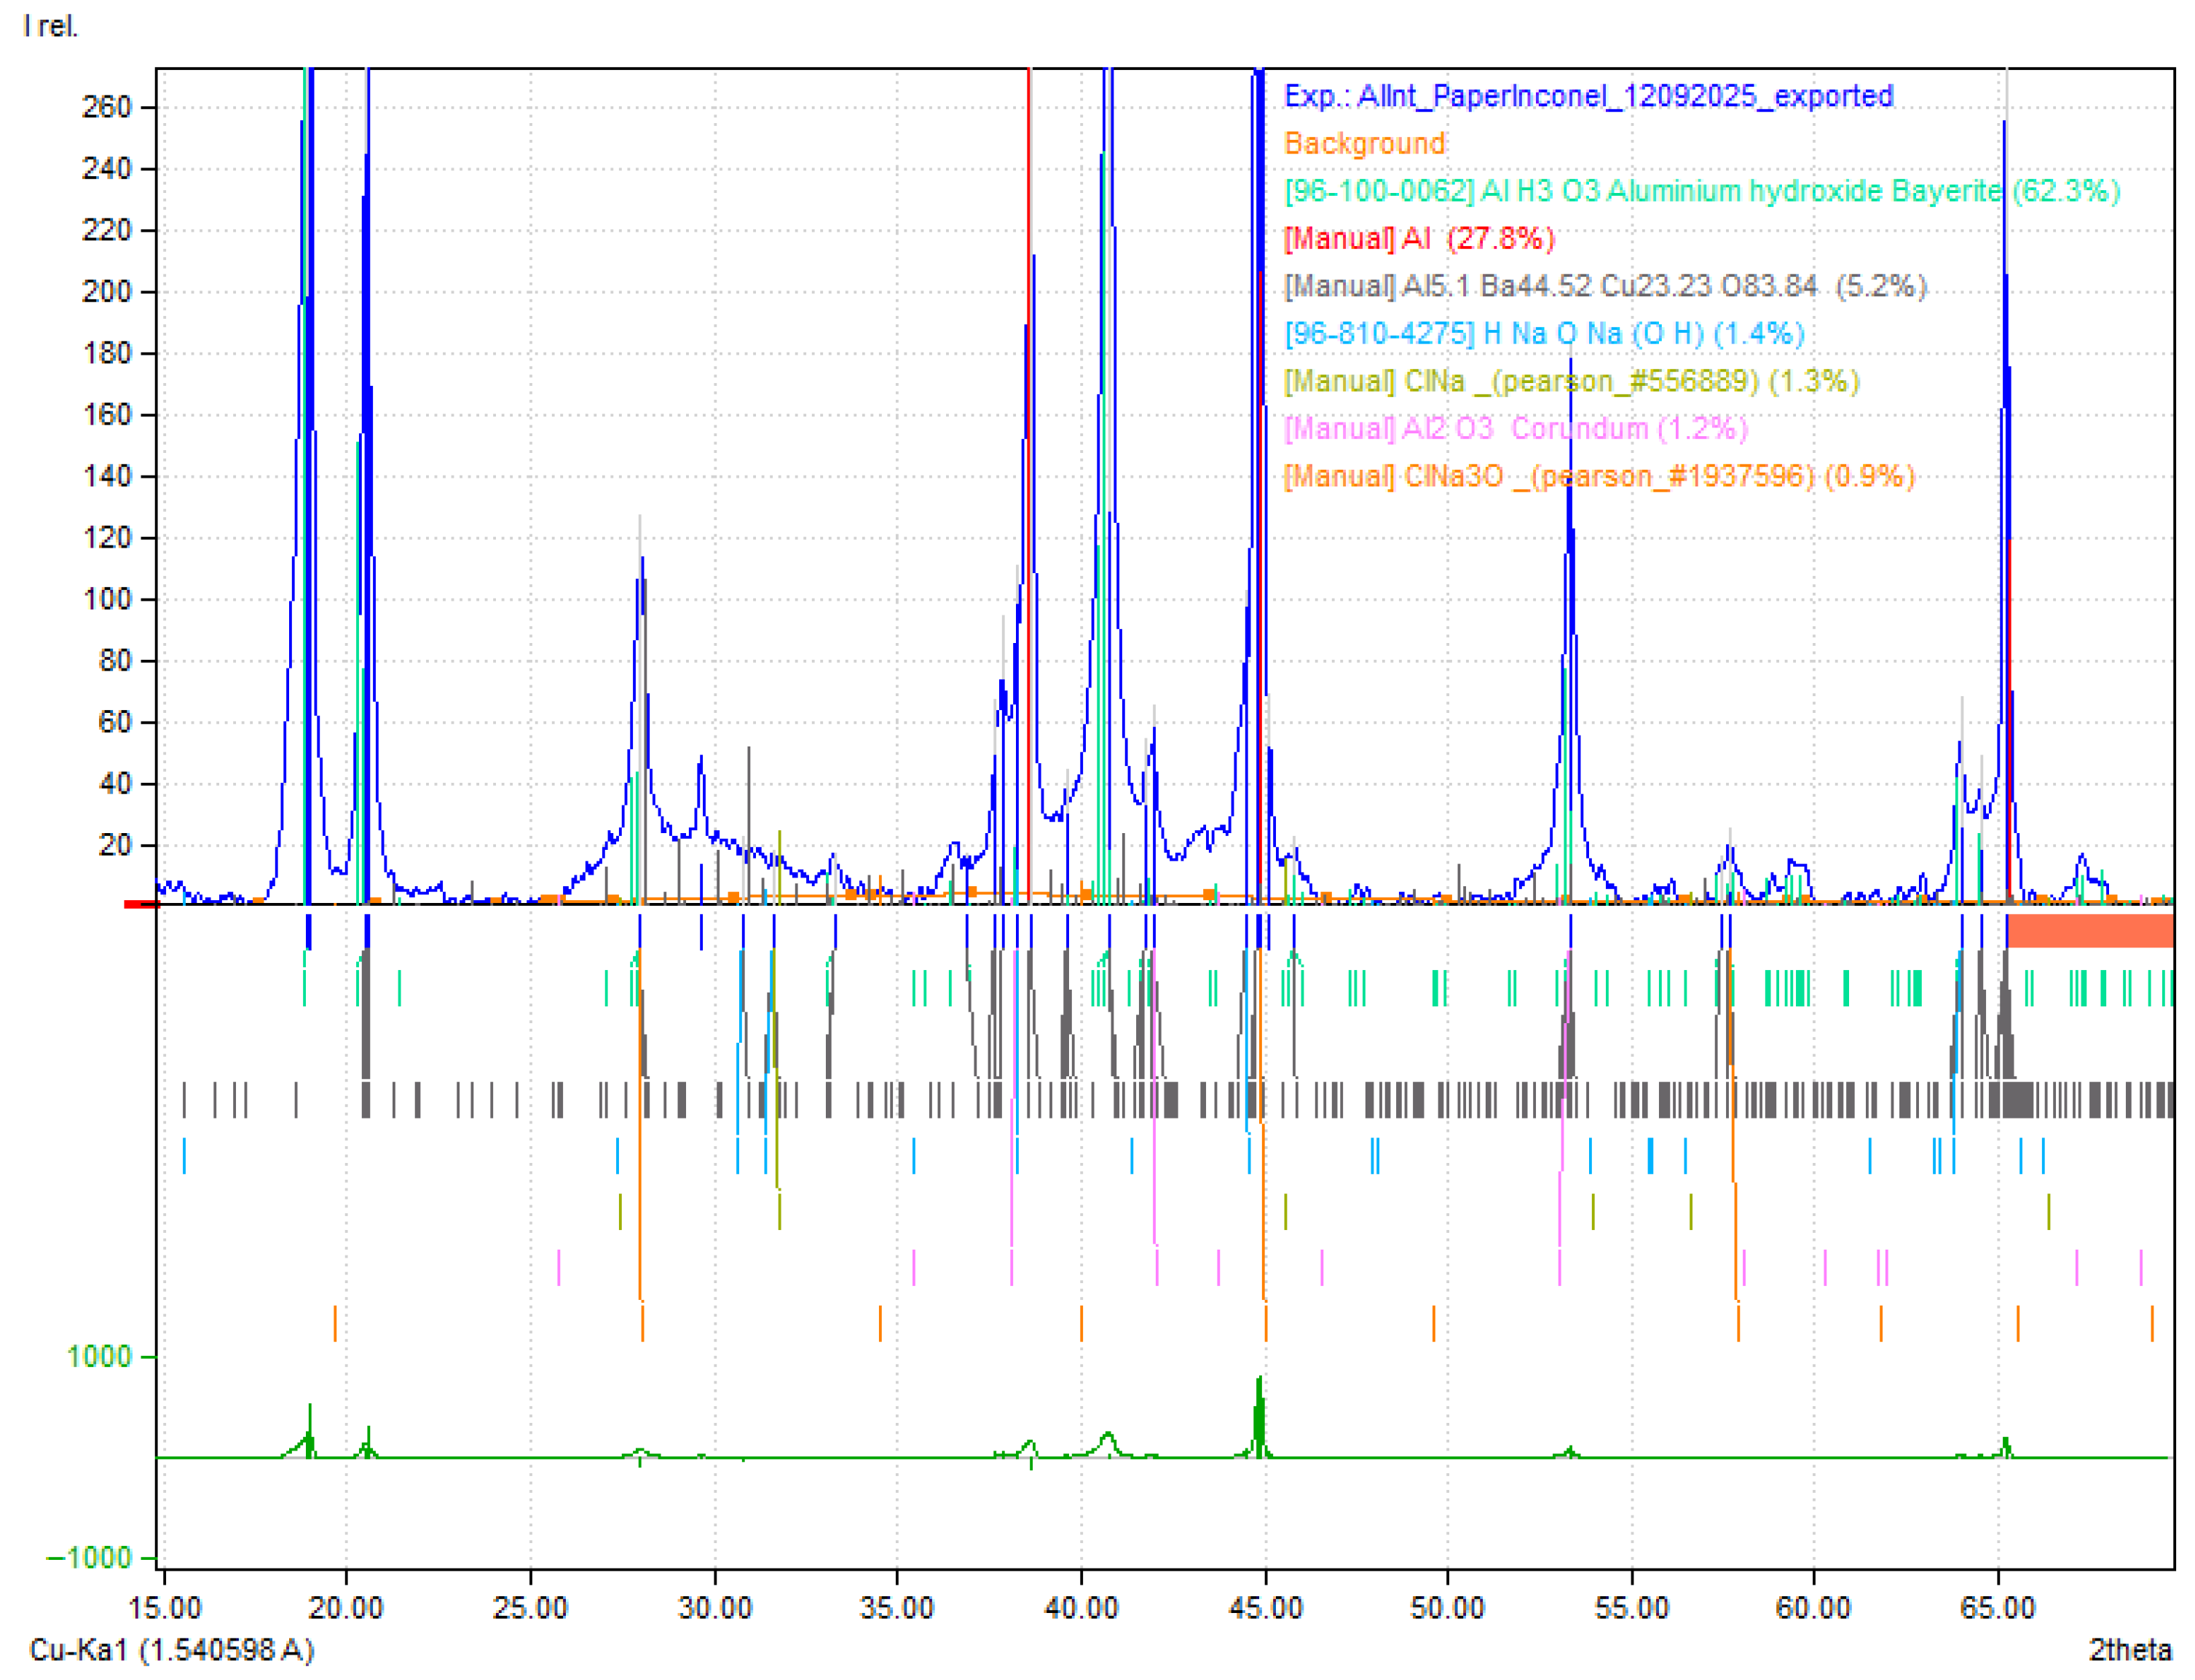Click the 'H Na O Na (O H)' legend entry

[1543, 333]
